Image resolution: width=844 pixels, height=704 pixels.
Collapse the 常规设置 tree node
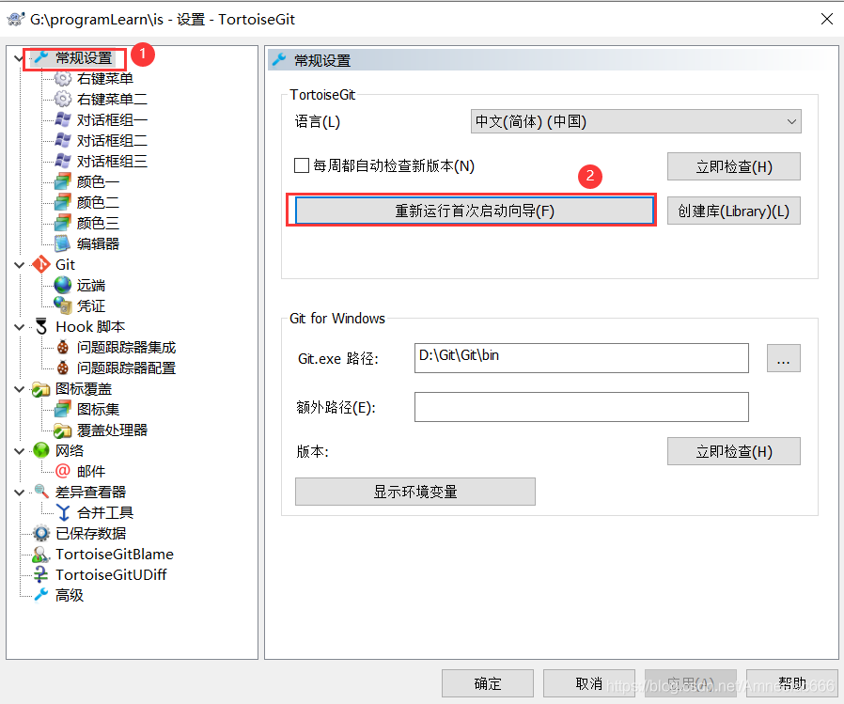tap(19, 57)
